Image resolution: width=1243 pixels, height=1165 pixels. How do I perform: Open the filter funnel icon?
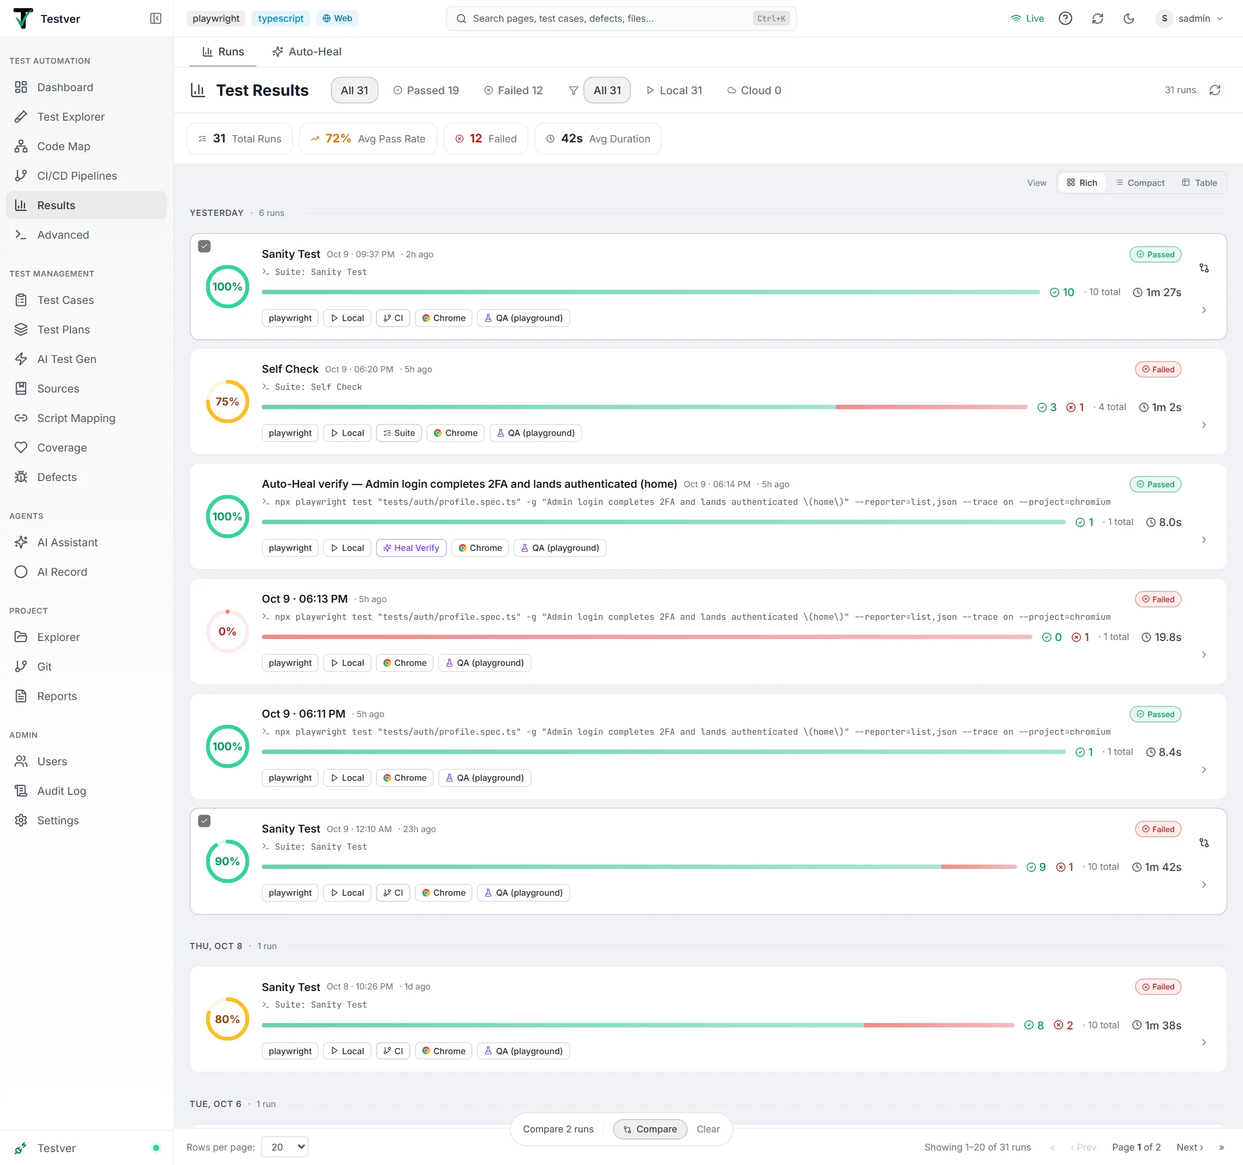(x=573, y=91)
